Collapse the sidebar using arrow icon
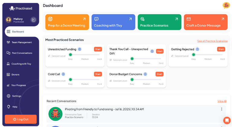 pyautogui.click(x=34, y=20)
